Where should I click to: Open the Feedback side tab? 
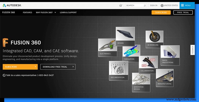click(x=192, y=50)
